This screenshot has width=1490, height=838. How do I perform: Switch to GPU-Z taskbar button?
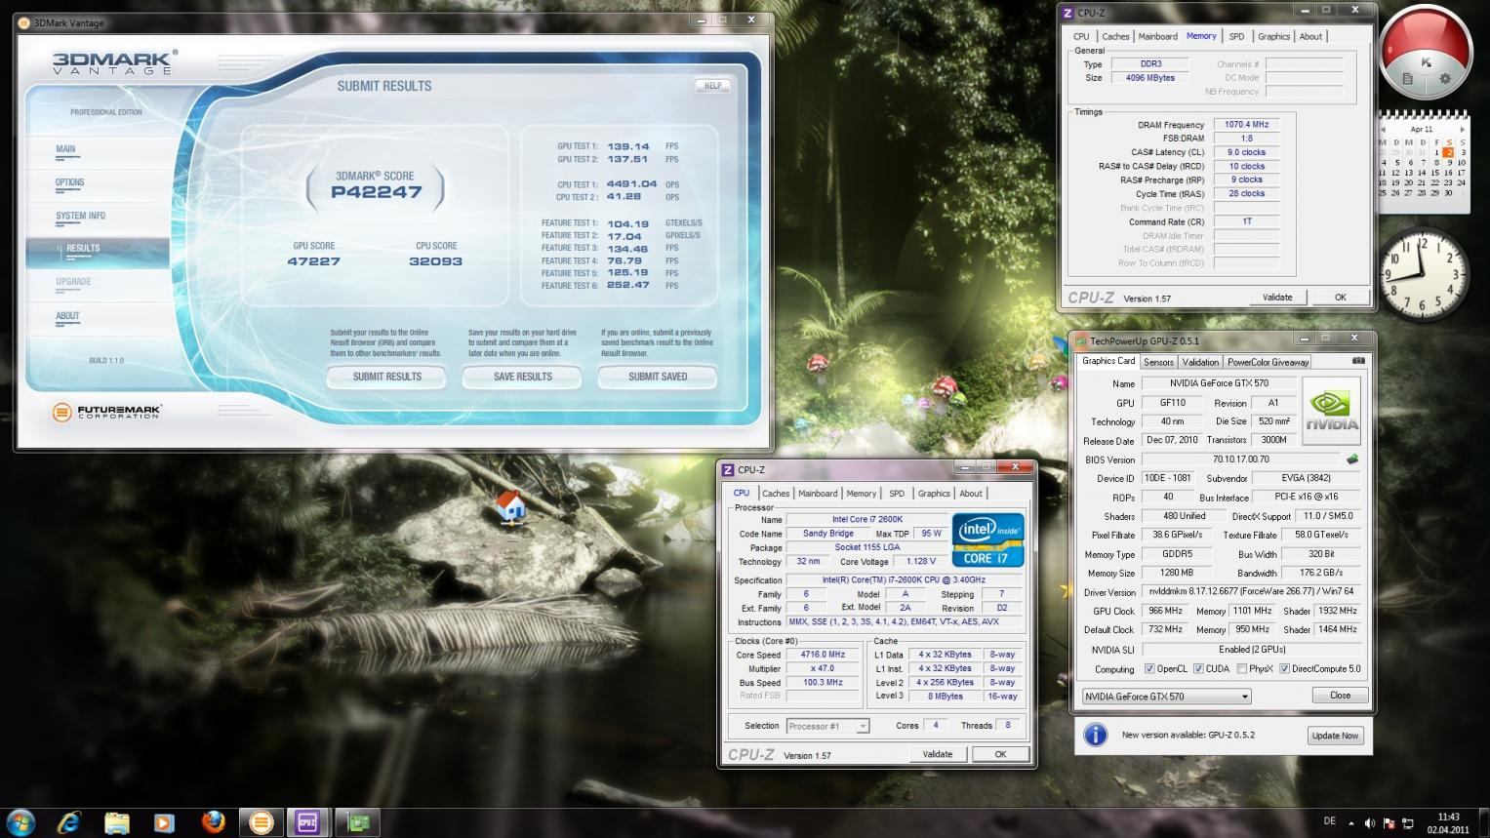tap(356, 822)
